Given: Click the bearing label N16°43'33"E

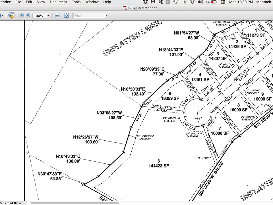Looking at the screenshot, I should [68, 156].
